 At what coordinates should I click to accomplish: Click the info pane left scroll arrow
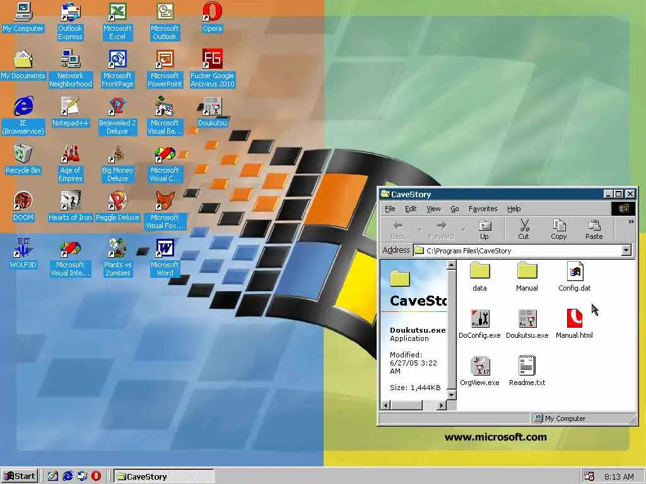[x=385, y=405]
